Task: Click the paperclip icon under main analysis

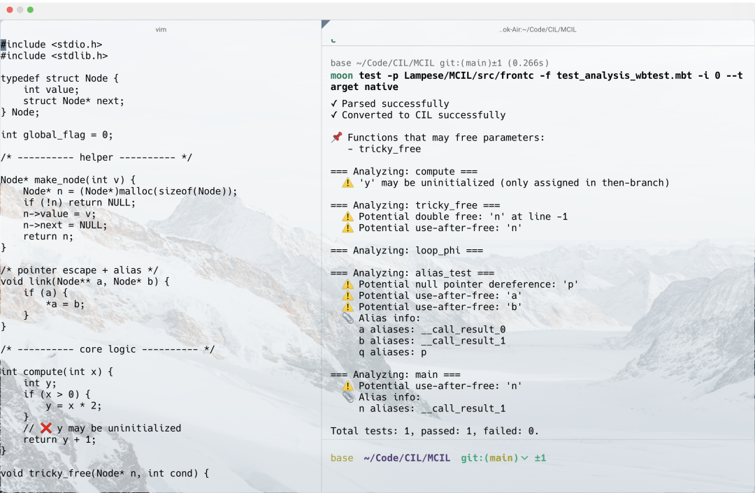Action: coord(347,397)
